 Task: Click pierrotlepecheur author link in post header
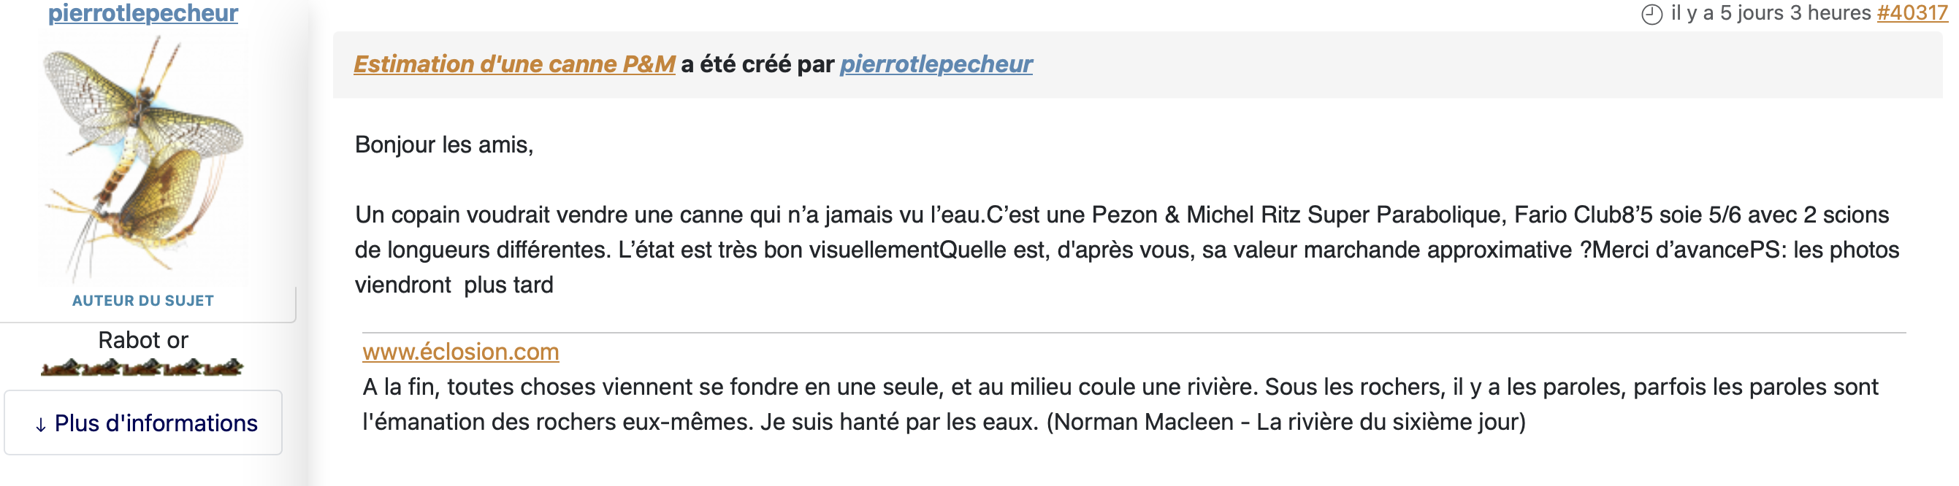(x=936, y=64)
